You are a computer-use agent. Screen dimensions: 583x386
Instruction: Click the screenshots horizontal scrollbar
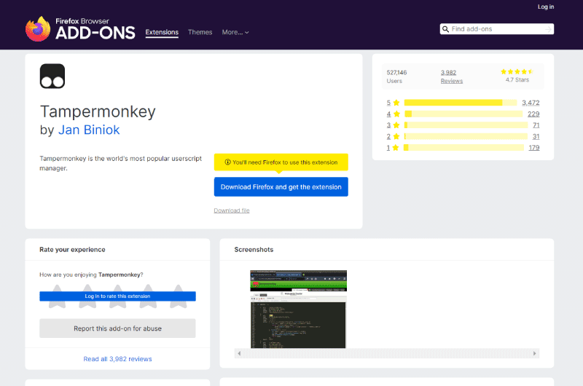(x=387, y=353)
